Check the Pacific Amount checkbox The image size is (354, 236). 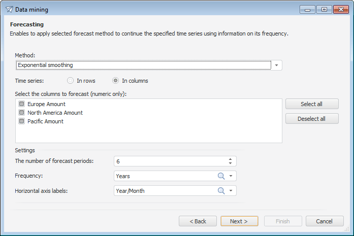coord(22,121)
